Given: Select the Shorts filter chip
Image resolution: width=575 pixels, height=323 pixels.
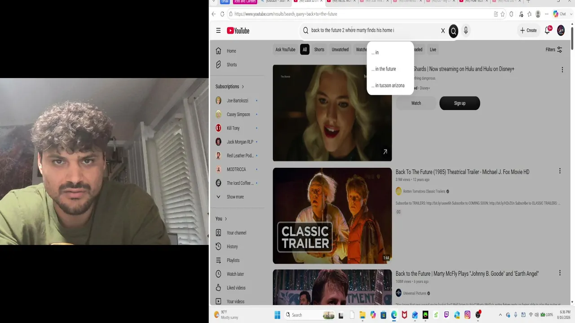Looking at the screenshot, I should point(319,50).
